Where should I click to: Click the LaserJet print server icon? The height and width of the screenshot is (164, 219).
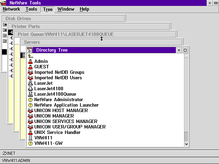[x=30, y=83]
